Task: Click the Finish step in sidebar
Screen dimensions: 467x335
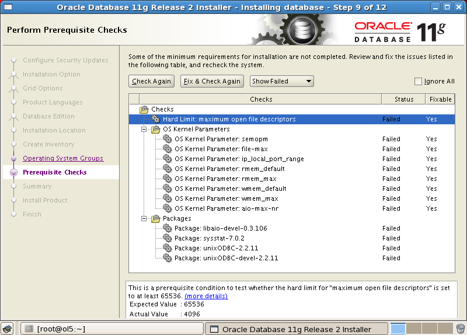Action: pos(32,214)
